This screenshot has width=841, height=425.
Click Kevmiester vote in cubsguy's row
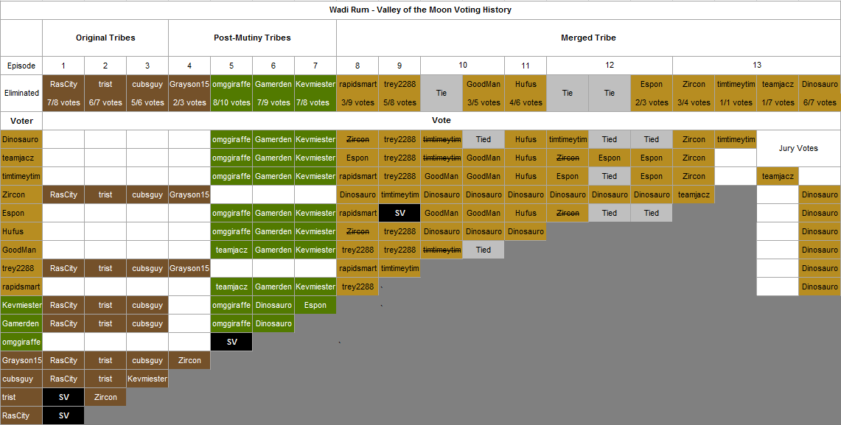tap(147, 379)
